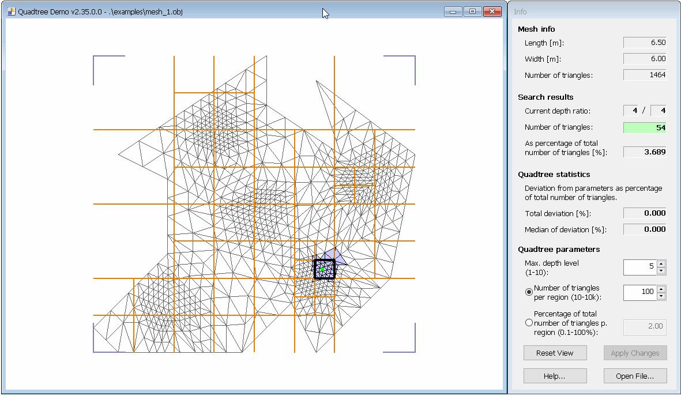This screenshot has height=396, width=681.
Task: Increase triangles per region with spinner up arrow
Action: [661, 289]
